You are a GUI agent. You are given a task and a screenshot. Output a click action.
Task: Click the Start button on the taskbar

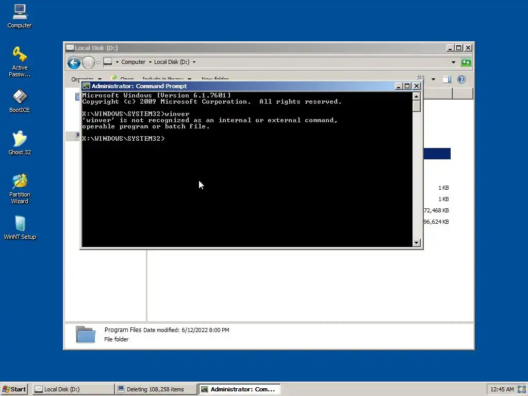14,389
